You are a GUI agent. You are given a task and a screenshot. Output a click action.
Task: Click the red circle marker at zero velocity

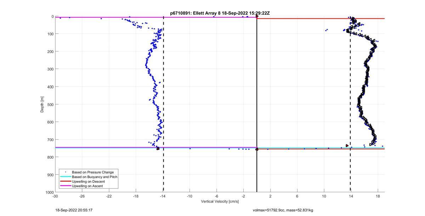[257, 150]
